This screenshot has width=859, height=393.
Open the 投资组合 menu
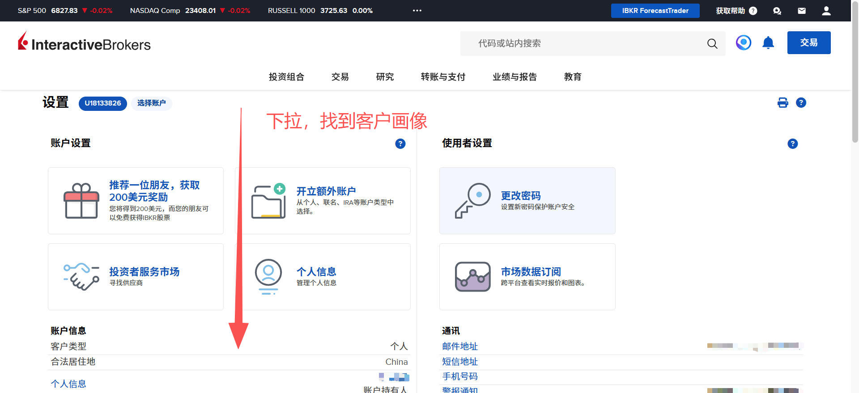286,77
